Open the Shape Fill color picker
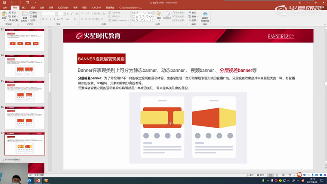327x184 pixels. (x=179, y=12)
